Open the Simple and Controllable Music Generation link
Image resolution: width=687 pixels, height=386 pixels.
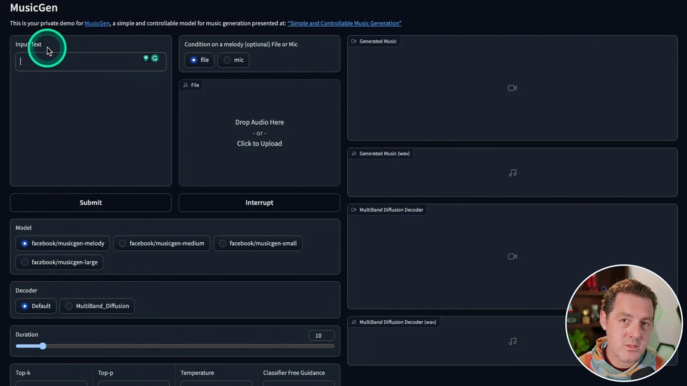pyautogui.click(x=344, y=23)
